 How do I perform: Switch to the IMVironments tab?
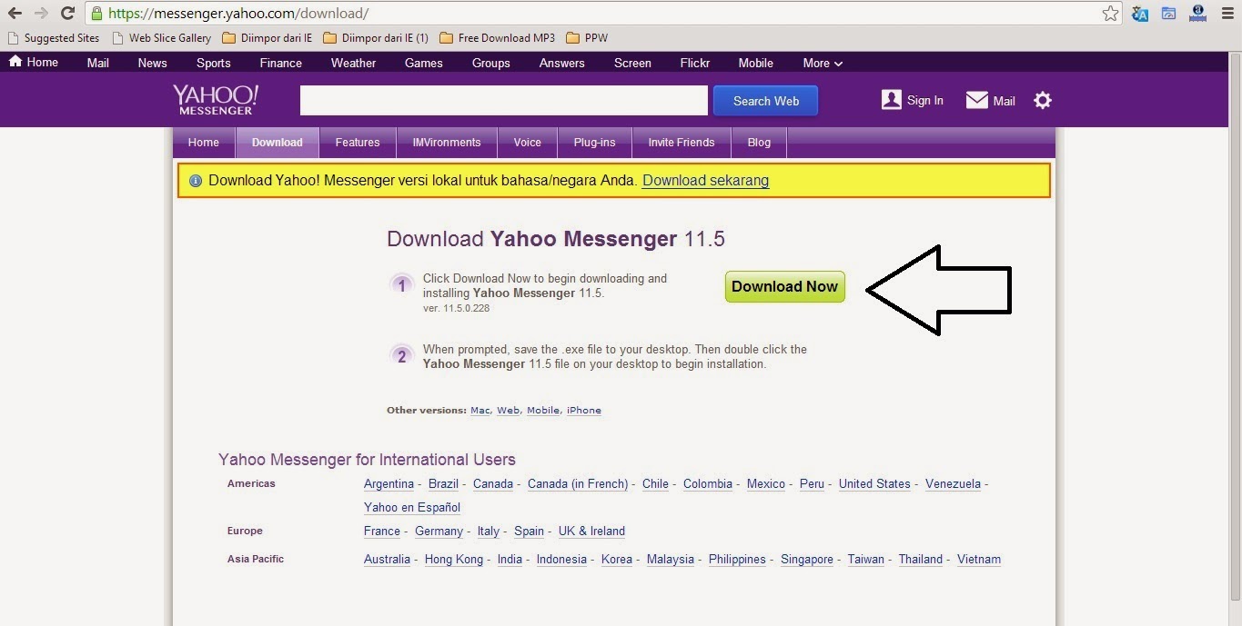click(x=447, y=143)
